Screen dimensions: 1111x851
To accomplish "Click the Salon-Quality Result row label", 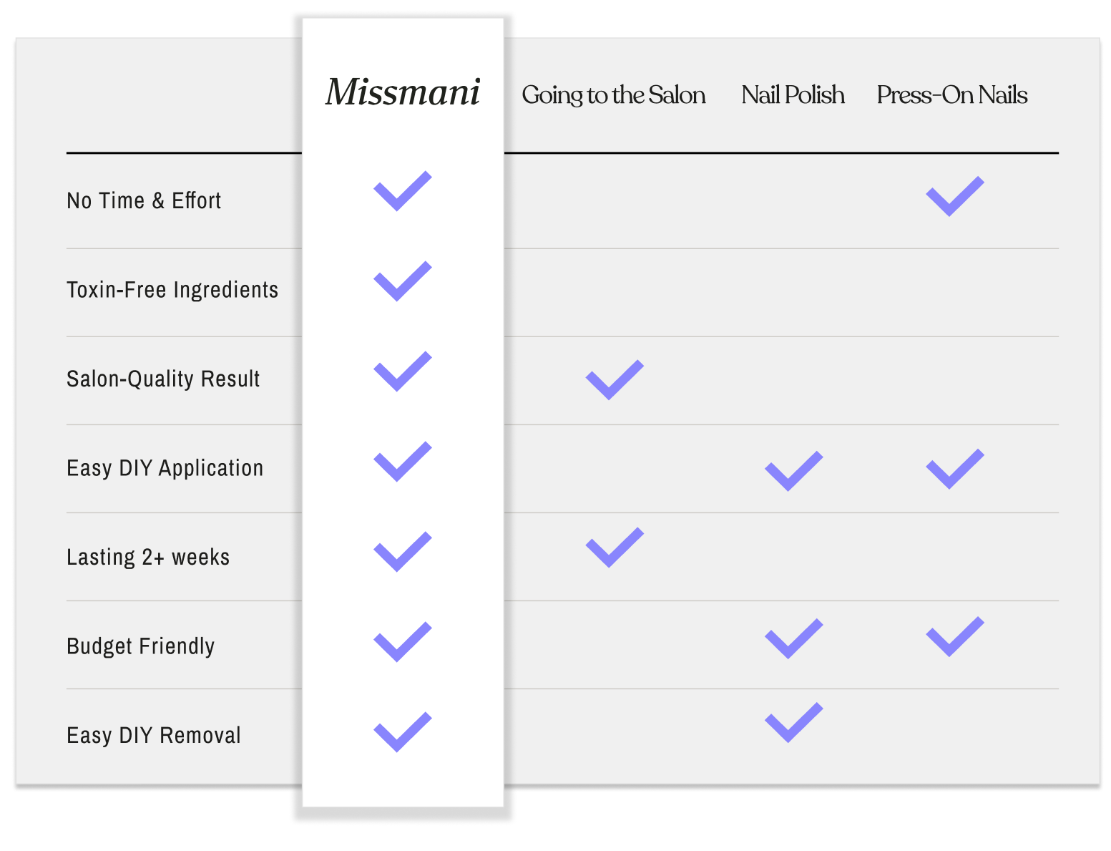I will coord(163,379).
